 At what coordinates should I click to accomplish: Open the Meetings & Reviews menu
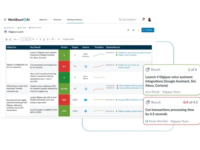(x=75, y=20)
